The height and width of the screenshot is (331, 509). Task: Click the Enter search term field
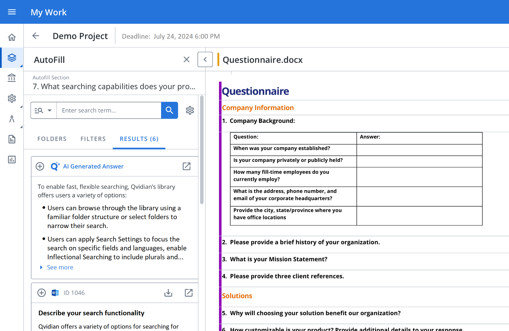click(109, 110)
